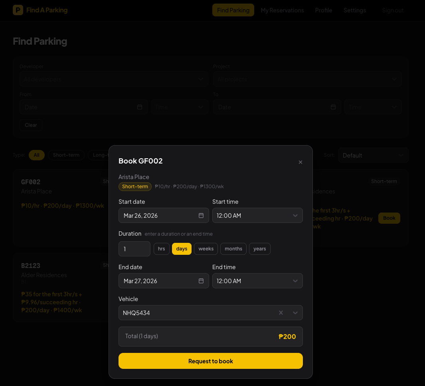The image size is (425, 386).
Task: Close the Book GF002 dialog
Action: [x=300, y=162]
